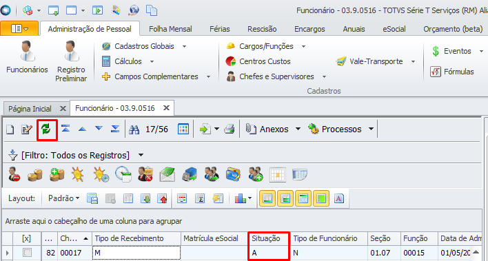Expand the Processos dropdown arrow
The image size is (488, 261).
371,129
